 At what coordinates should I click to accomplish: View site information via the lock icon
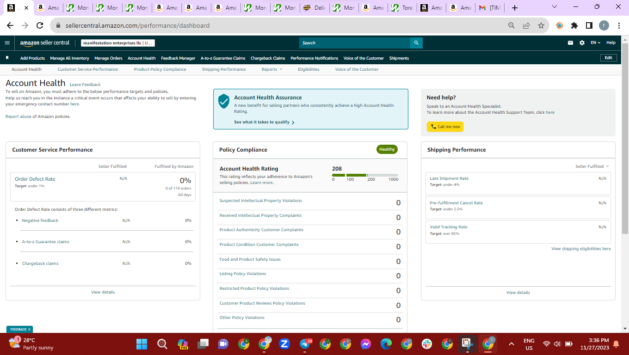[59, 25]
